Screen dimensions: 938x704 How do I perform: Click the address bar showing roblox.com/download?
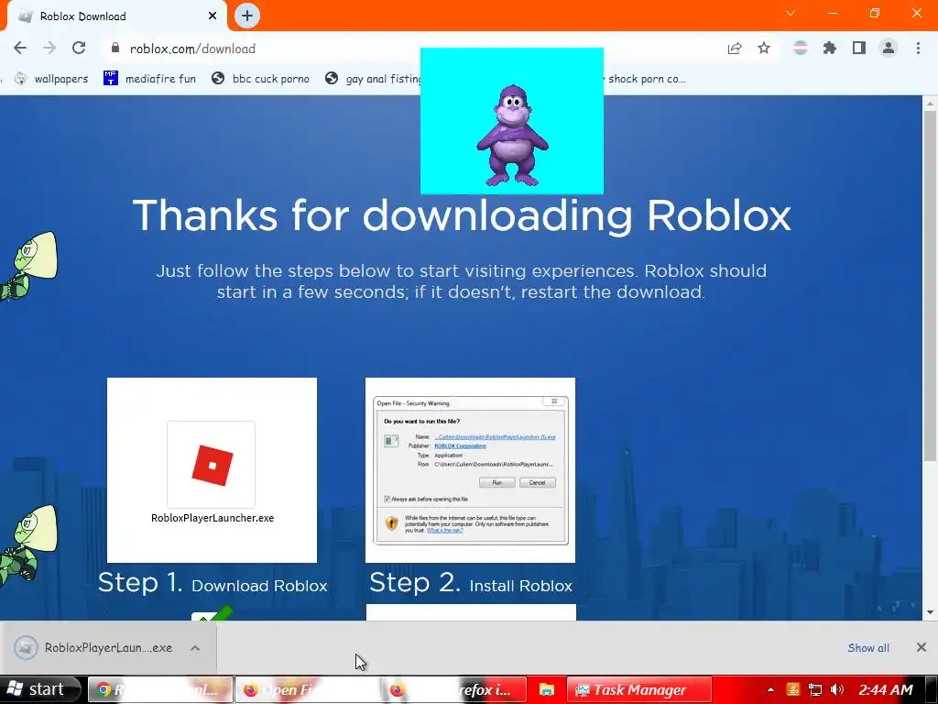pyautogui.click(x=413, y=49)
